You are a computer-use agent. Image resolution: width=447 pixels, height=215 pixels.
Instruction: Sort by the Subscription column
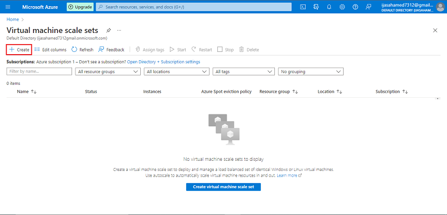[392, 92]
